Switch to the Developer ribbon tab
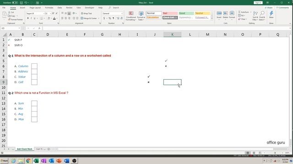Viewport: 293px width, 164px height. tap(90, 8)
